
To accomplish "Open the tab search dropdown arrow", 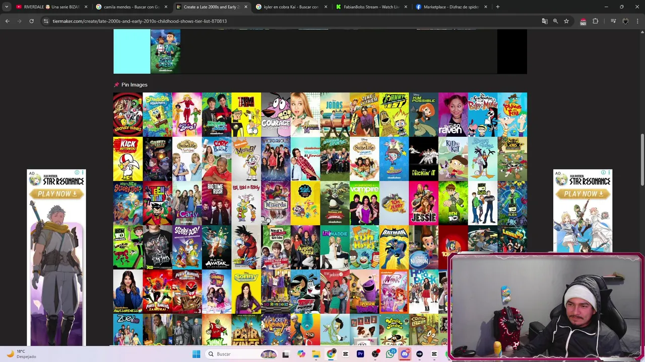I will [7, 7].
